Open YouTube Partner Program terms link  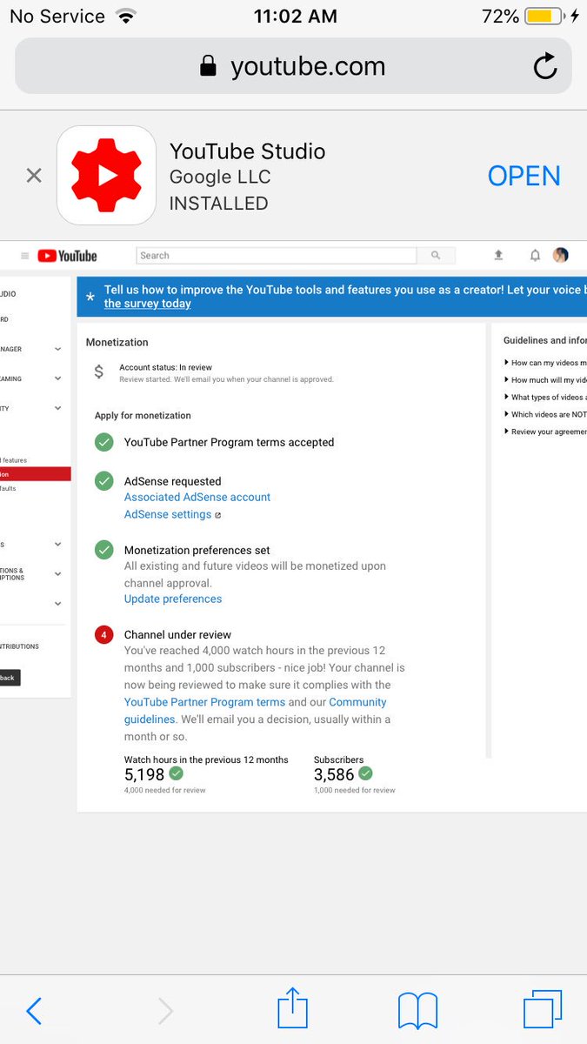[x=204, y=702]
